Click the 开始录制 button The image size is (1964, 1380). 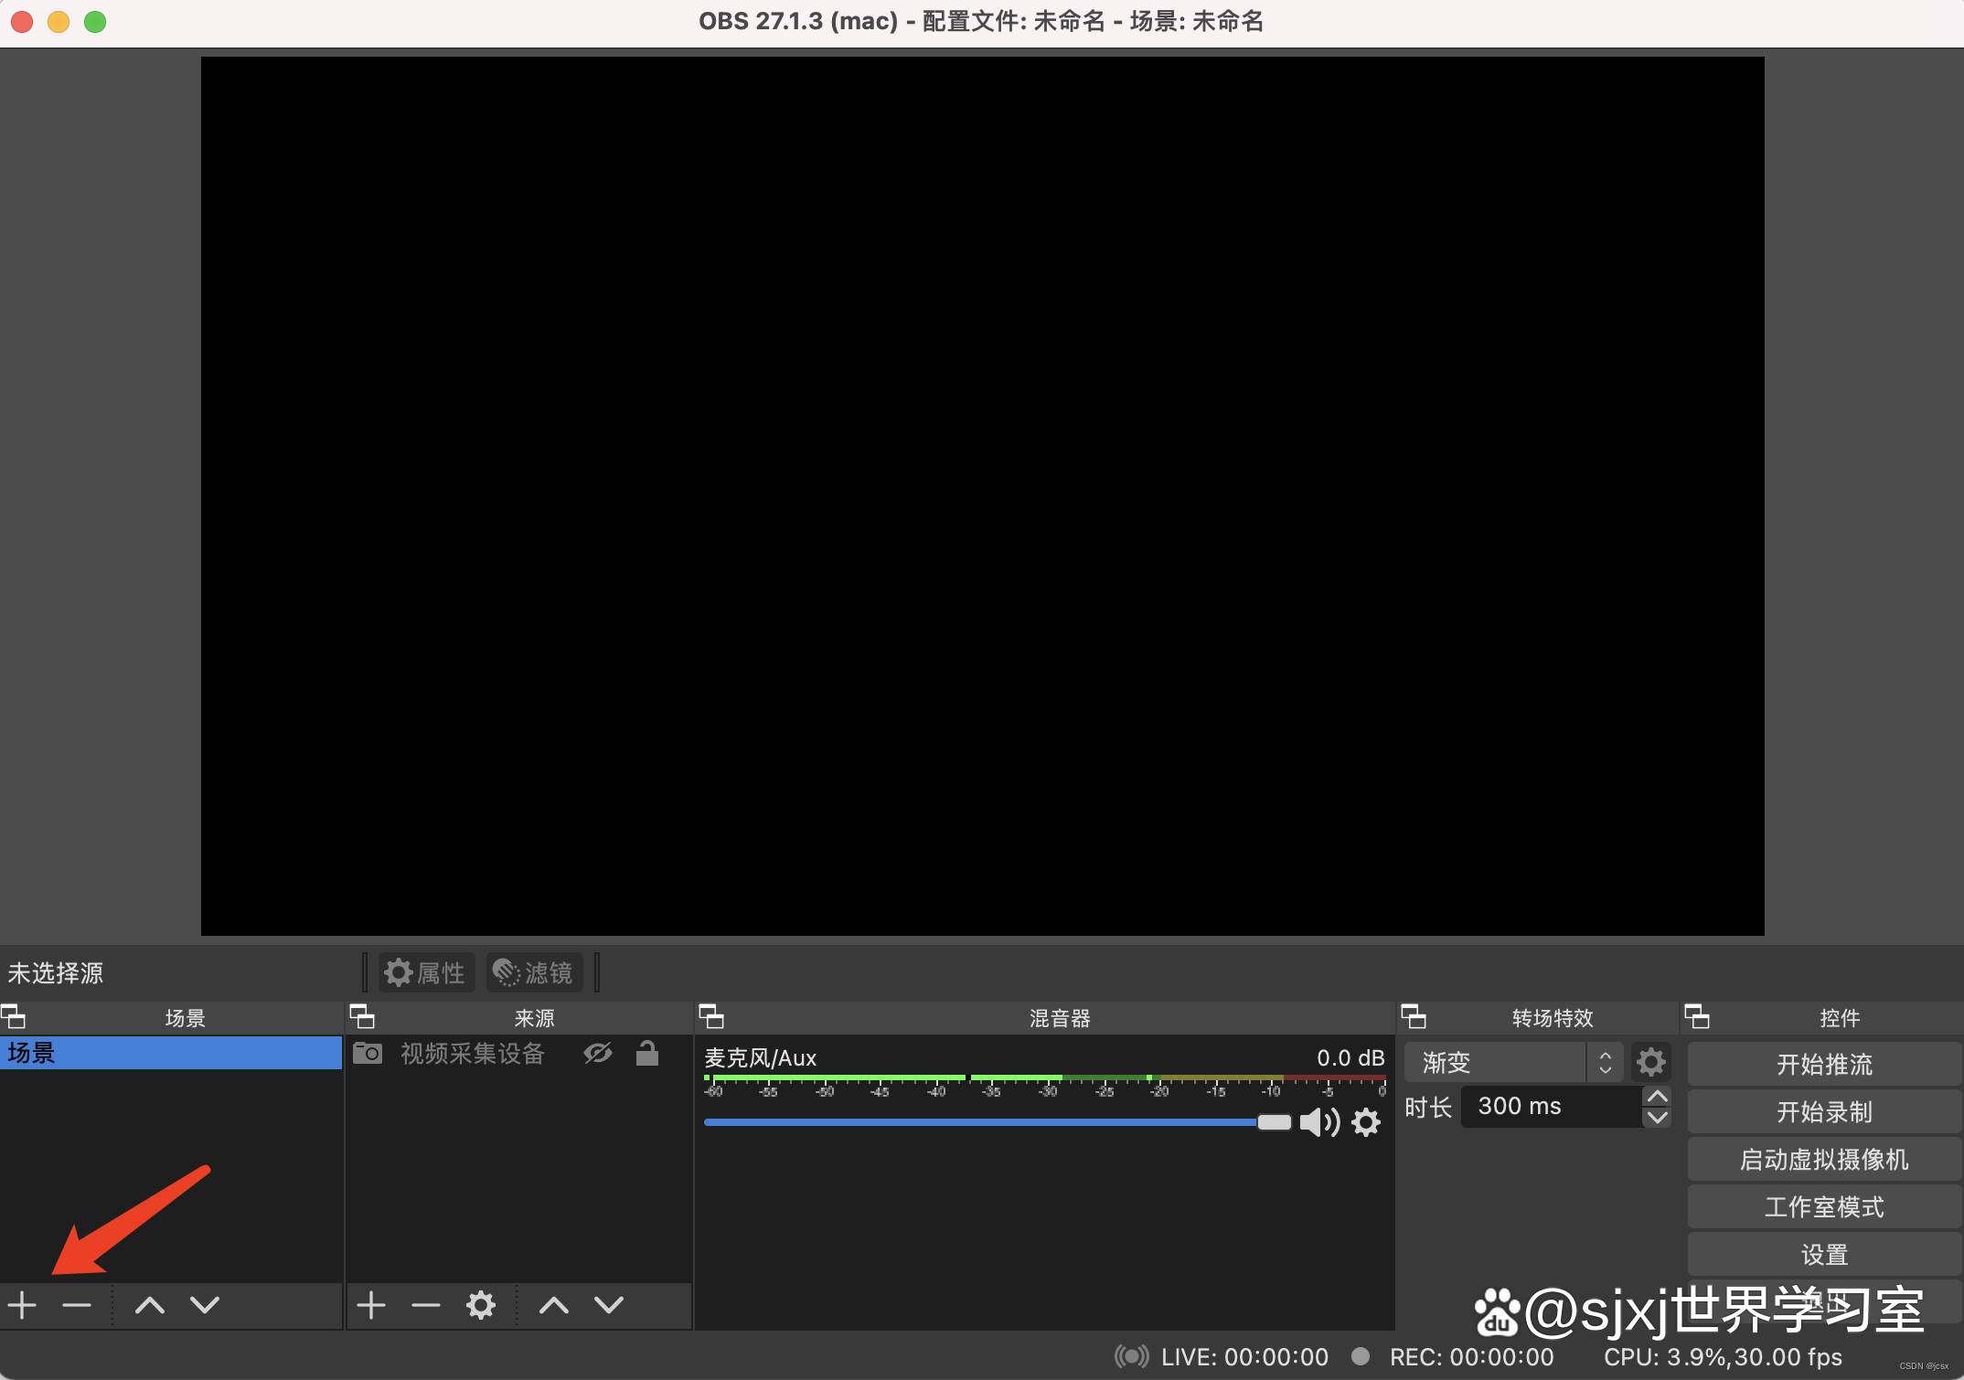coord(1823,1112)
